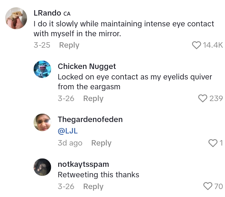
Task: Select the notkaytsspam username
Action: pyautogui.click(x=83, y=164)
